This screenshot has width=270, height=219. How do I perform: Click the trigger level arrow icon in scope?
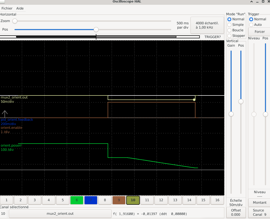[x=5, y=114]
